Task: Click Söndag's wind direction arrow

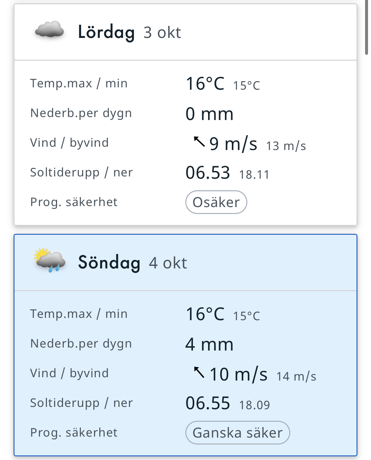Action: tap(199, 373)
